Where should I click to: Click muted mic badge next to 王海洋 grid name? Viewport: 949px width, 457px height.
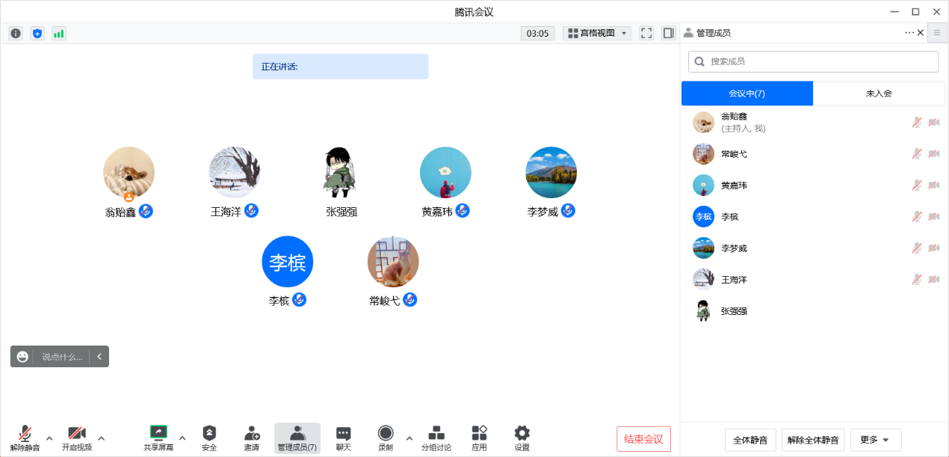click(252, 211)
